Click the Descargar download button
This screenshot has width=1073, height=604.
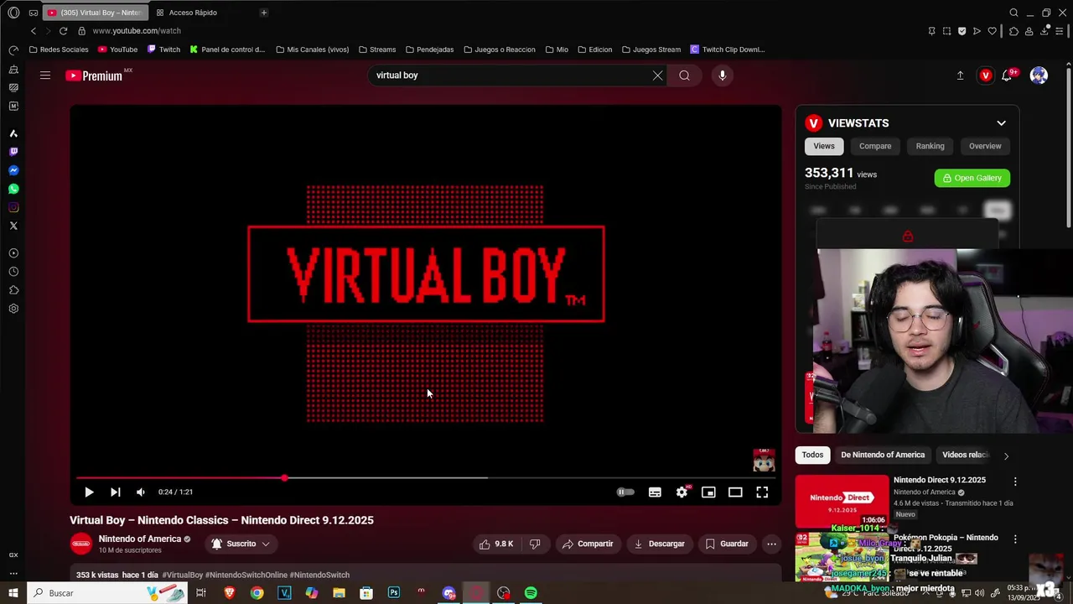coord(659,544)
